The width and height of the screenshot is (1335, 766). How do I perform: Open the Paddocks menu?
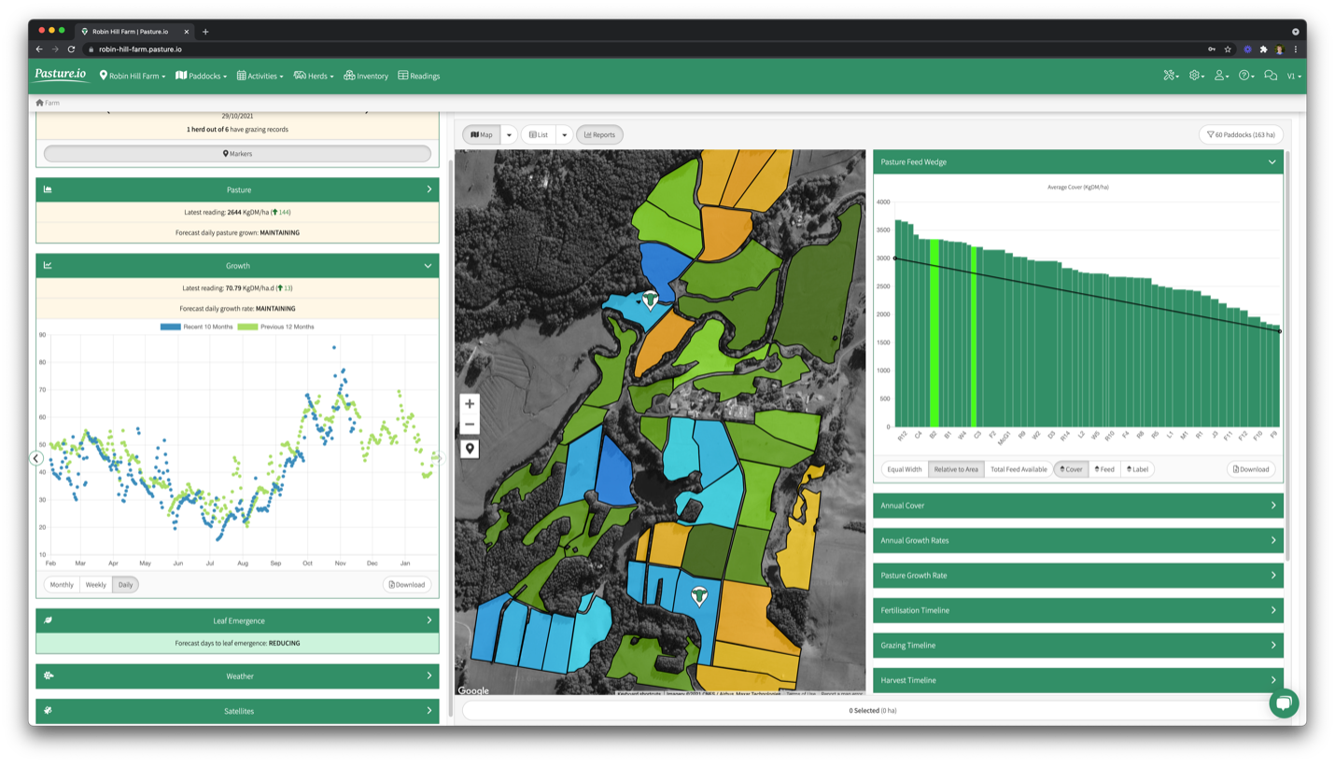point(202,76)
